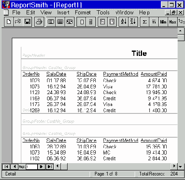The height and width of the screenshot is (180, 185).
Task: Select the Title text in page header
Action: pyautogui.click(x=139, y=53)
